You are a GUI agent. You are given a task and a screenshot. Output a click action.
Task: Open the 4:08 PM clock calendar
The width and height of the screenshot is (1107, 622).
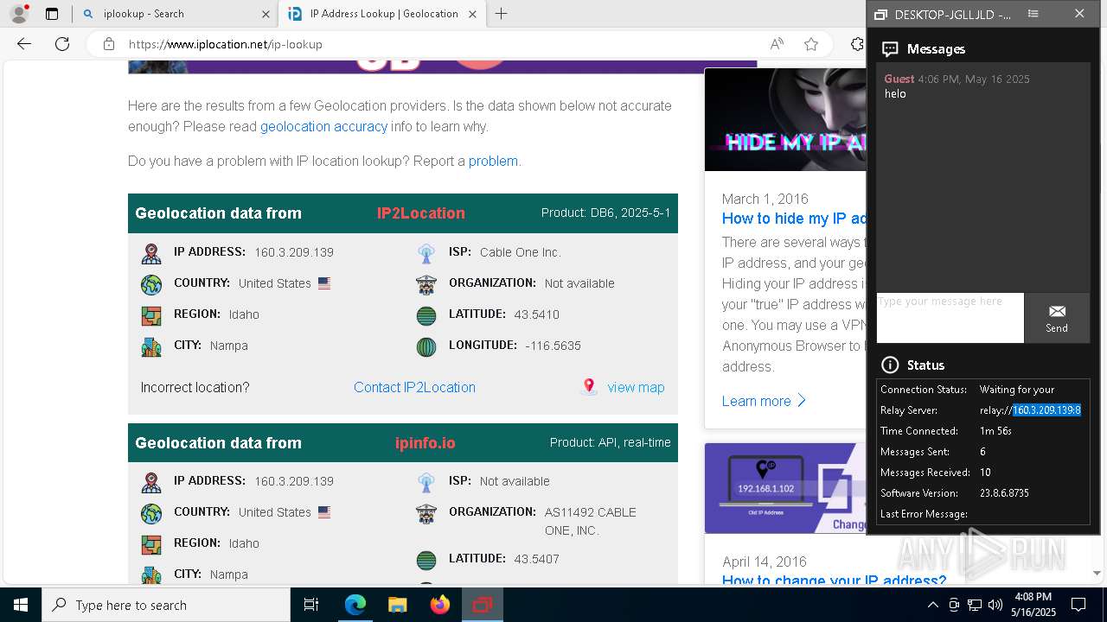click(1033, 605)
